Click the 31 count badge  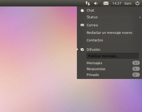(136, 63)
